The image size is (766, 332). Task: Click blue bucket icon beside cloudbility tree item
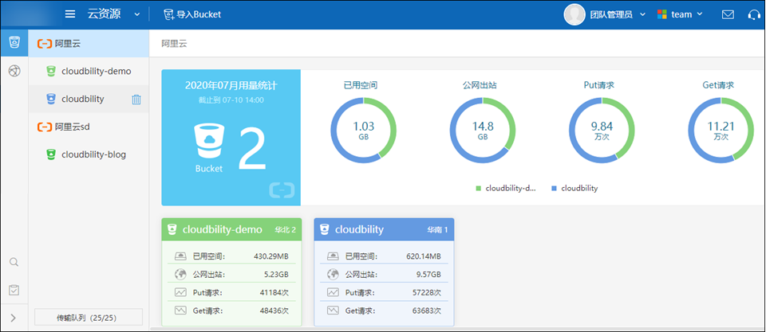pyautogui.click(x=50, y=99)
